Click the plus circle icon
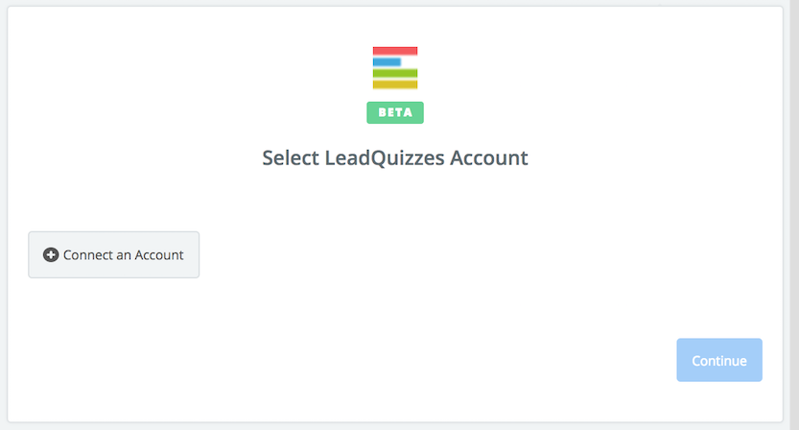This screenshot has width=799, height=430. point(51,254)
